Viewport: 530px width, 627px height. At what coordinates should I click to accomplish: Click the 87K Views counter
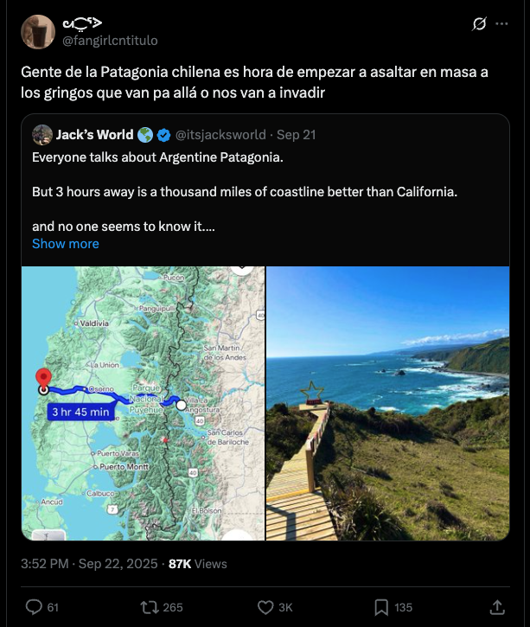198,564
